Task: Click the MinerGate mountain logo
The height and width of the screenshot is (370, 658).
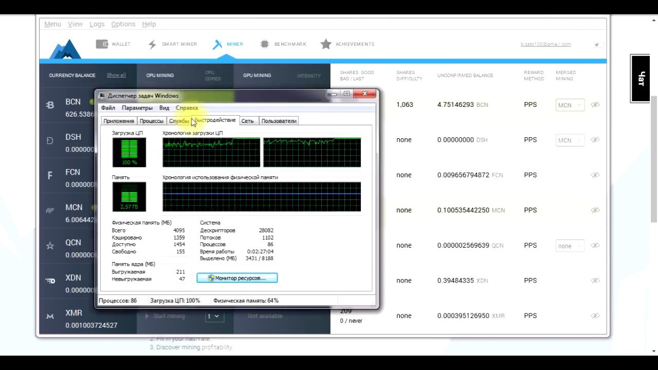Action: [65, 49]
